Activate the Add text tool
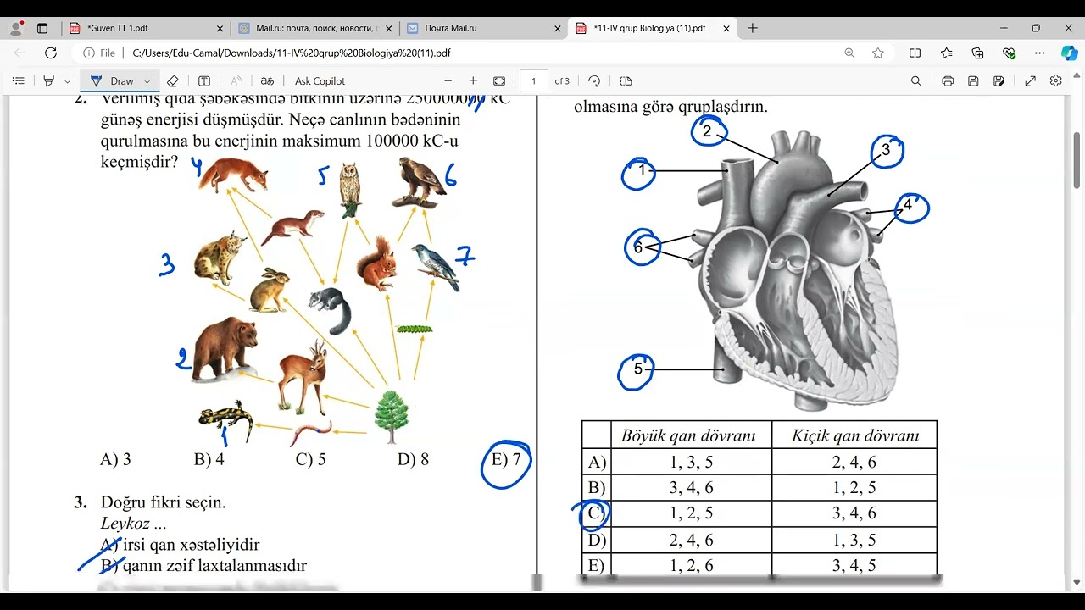Image resolution: width=1085 pixels, height=610 pixels. 204,81
